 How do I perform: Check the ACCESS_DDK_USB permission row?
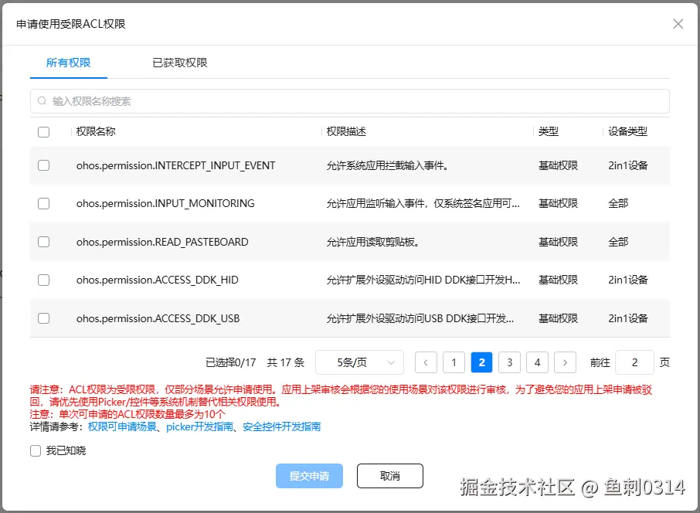coord(44,318)
